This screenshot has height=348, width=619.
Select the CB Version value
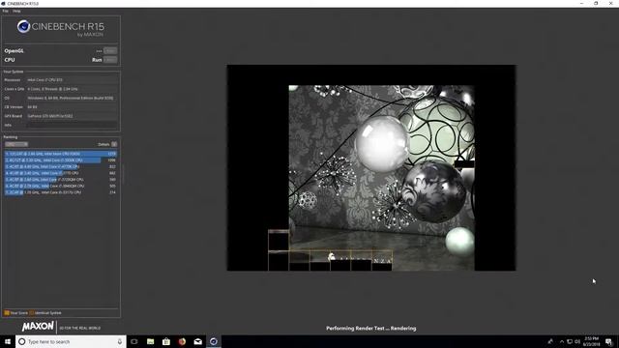click(72, 107)
